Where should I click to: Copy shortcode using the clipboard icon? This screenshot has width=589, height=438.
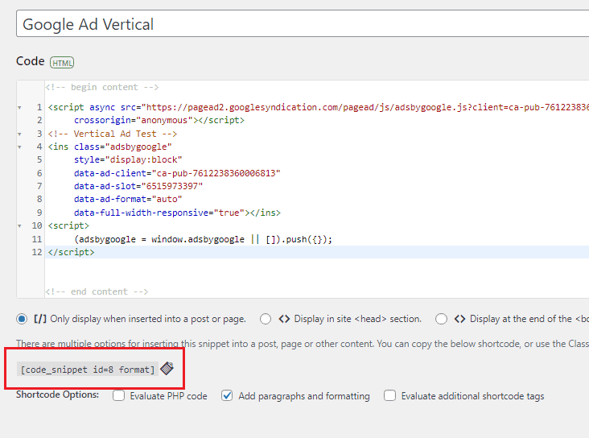(167, 369)
